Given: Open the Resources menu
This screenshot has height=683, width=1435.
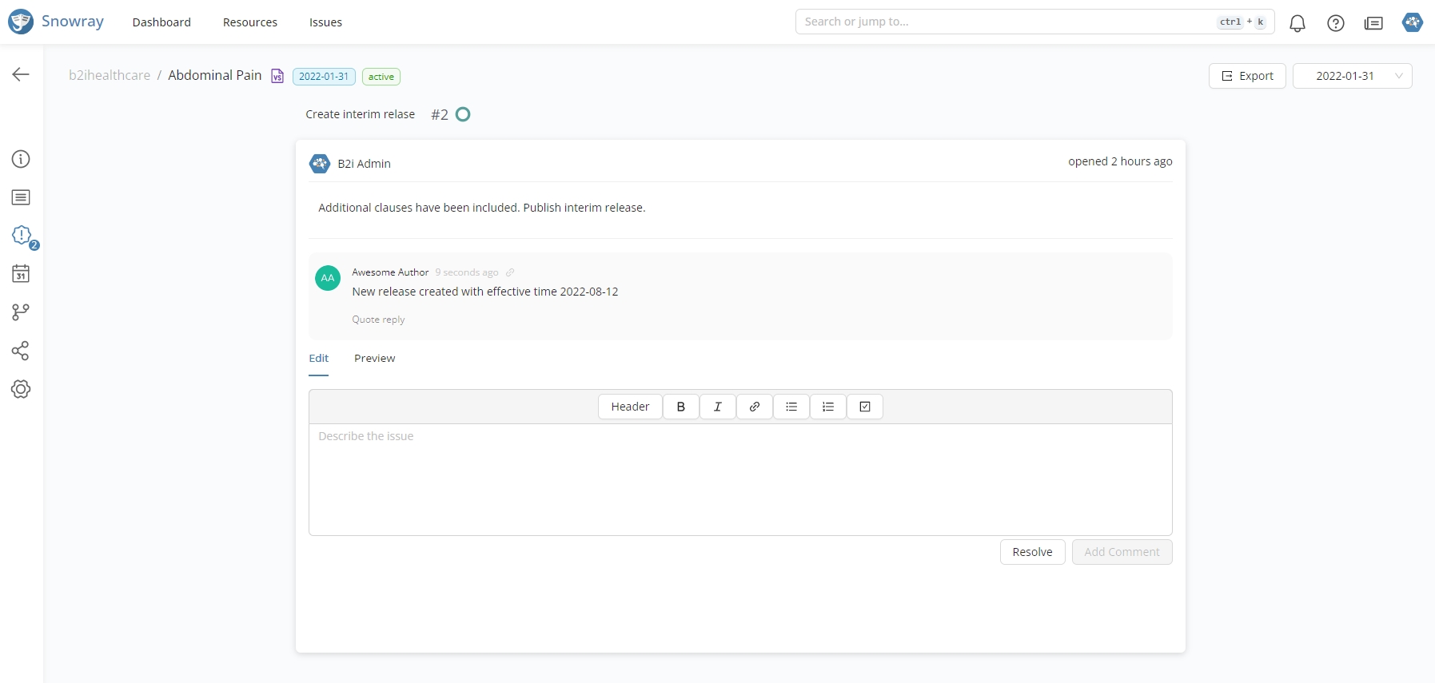Looking at the screenshot, I should 249,22.
